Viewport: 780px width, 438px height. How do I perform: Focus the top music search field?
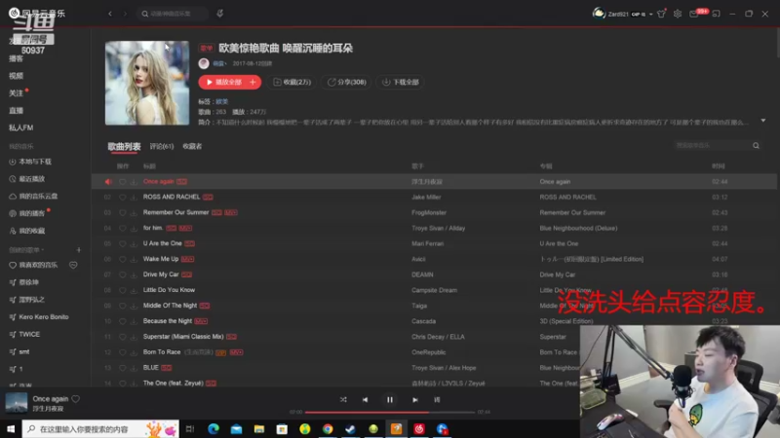pos(173,14)
